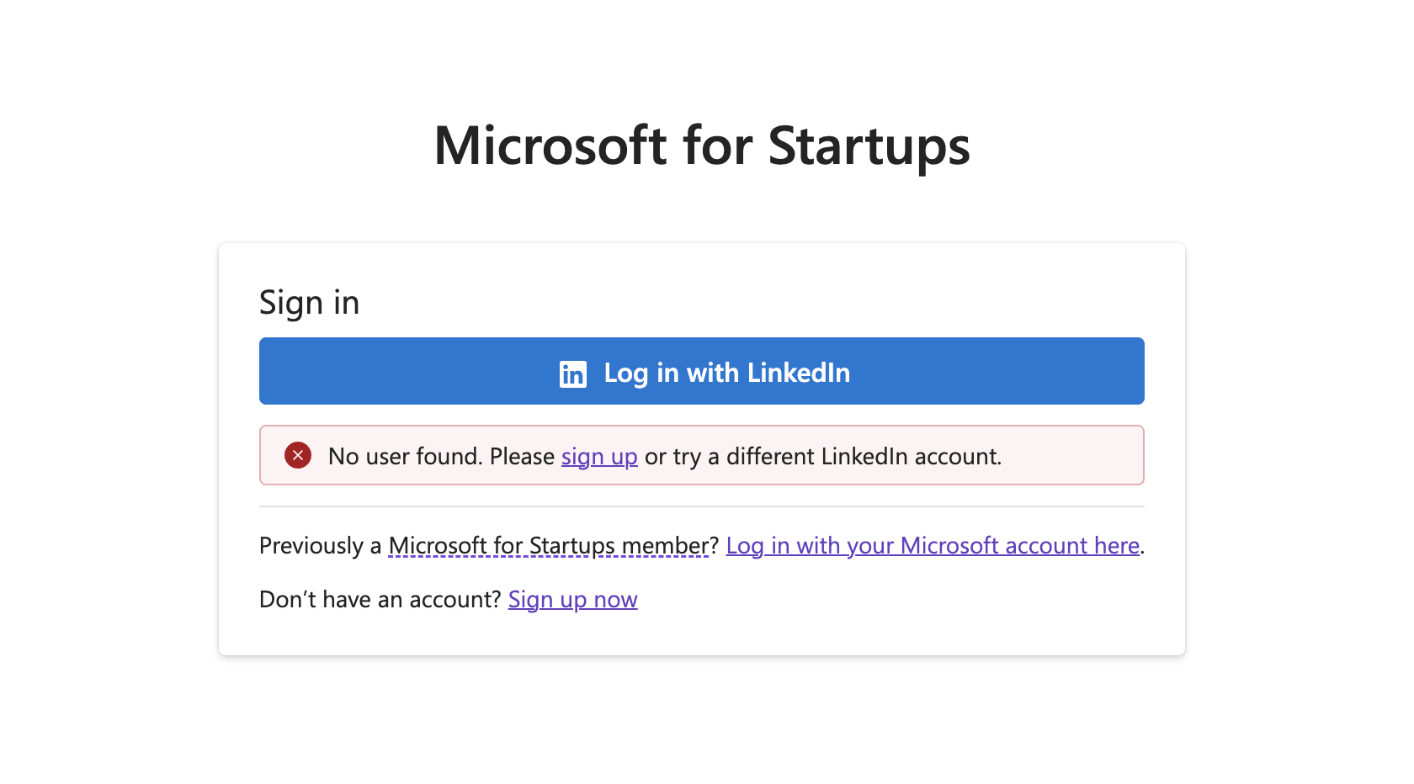The height and width of the screenshot is (784, 1414).
Task: Click the Sign in heading
Action: 309,303
